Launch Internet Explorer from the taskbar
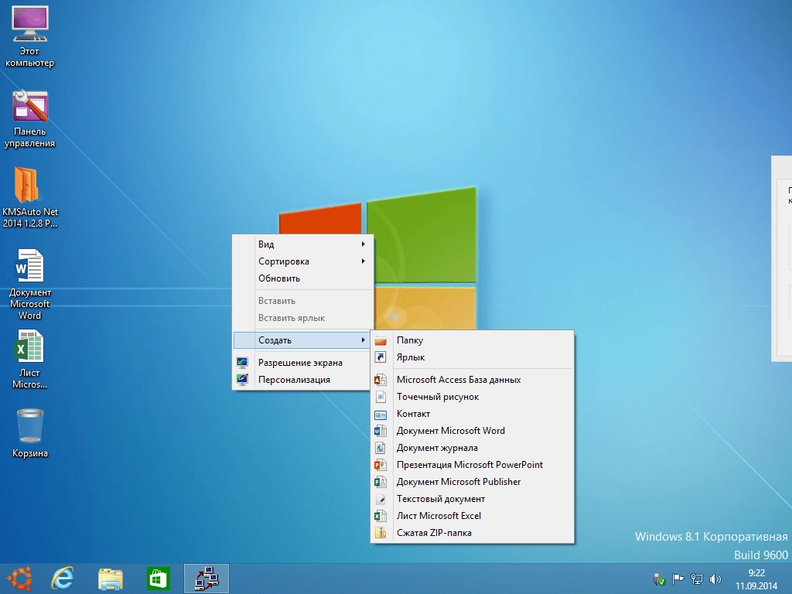 tap(63, 579)
